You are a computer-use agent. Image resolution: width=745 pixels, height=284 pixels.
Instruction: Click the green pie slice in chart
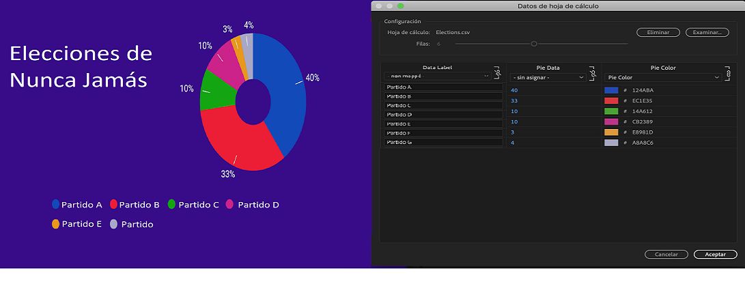point(216,91)
